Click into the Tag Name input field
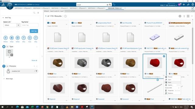195x109 pixels. click(x=30, y=25)
